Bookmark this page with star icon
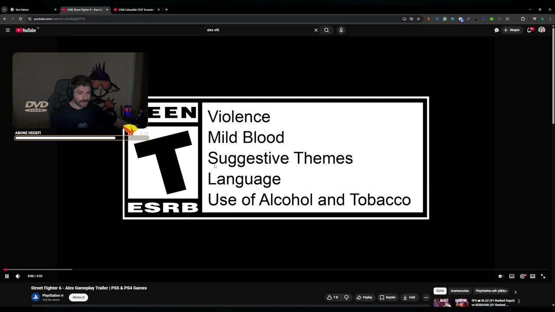Viewport: 555px width, 312px height. [x=418, y=19]
